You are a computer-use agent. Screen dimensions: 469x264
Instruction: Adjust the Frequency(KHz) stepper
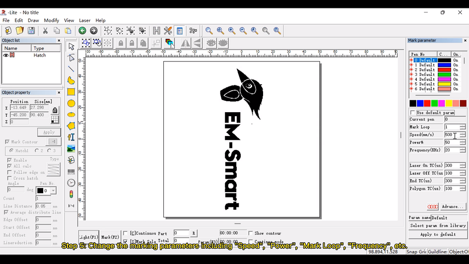pos(463,150)
